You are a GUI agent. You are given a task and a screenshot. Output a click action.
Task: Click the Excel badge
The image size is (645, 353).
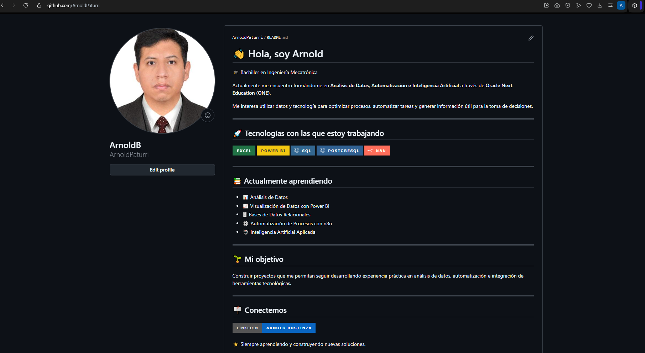pyautogui.click(x=244, y=151)
